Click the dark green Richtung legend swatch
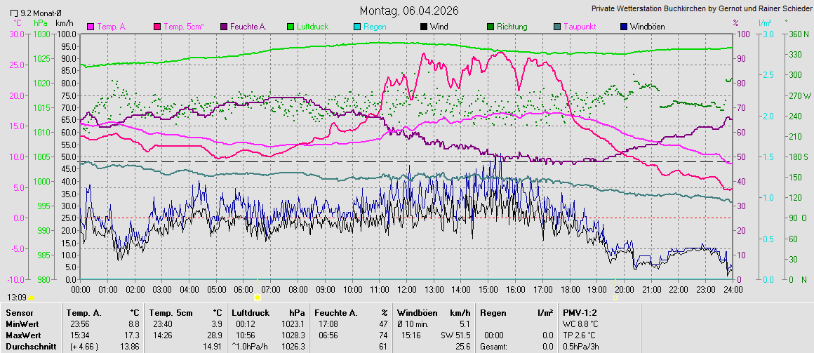The width and height of the screenshot is (814, 353). pos(491,27)
